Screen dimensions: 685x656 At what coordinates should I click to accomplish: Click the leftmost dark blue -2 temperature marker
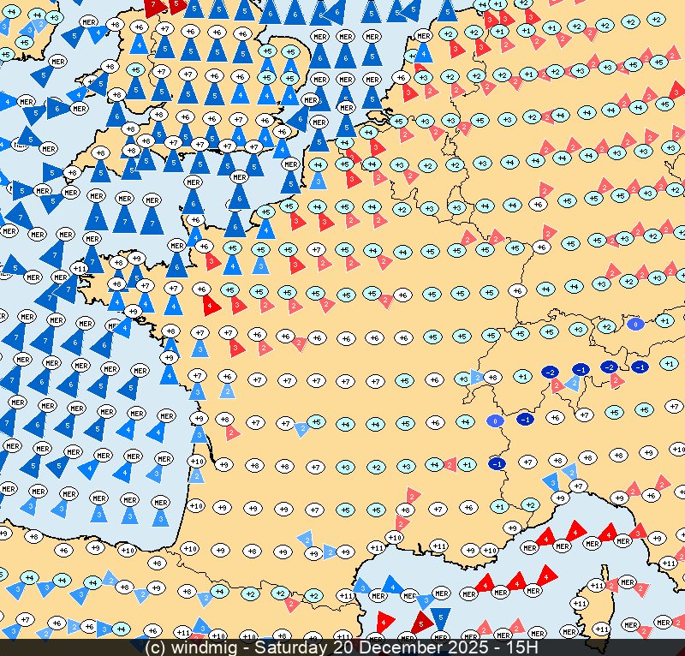point(551,372)
